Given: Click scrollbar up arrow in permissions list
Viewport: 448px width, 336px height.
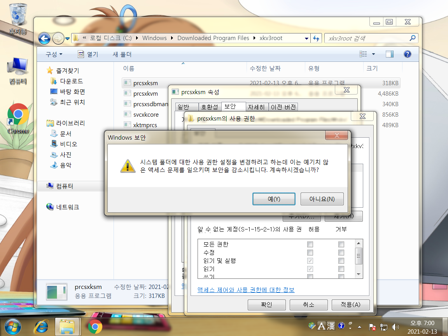Looking at the screenshot, I should pos(359,243).
